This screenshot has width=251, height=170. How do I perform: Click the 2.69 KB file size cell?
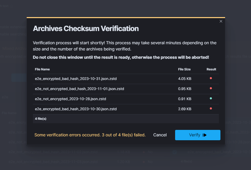pyautogui.click(x=184, y=109)
